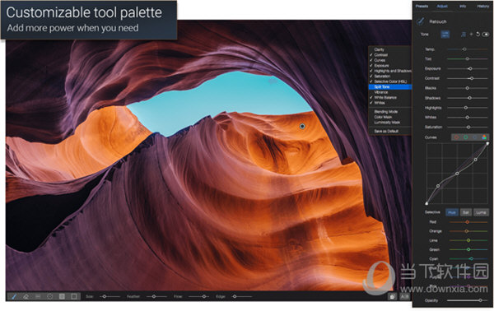Viewport: 494px width, 311px height.
Task: Click the brush Edge slider handle
Action: pos(235,296)
